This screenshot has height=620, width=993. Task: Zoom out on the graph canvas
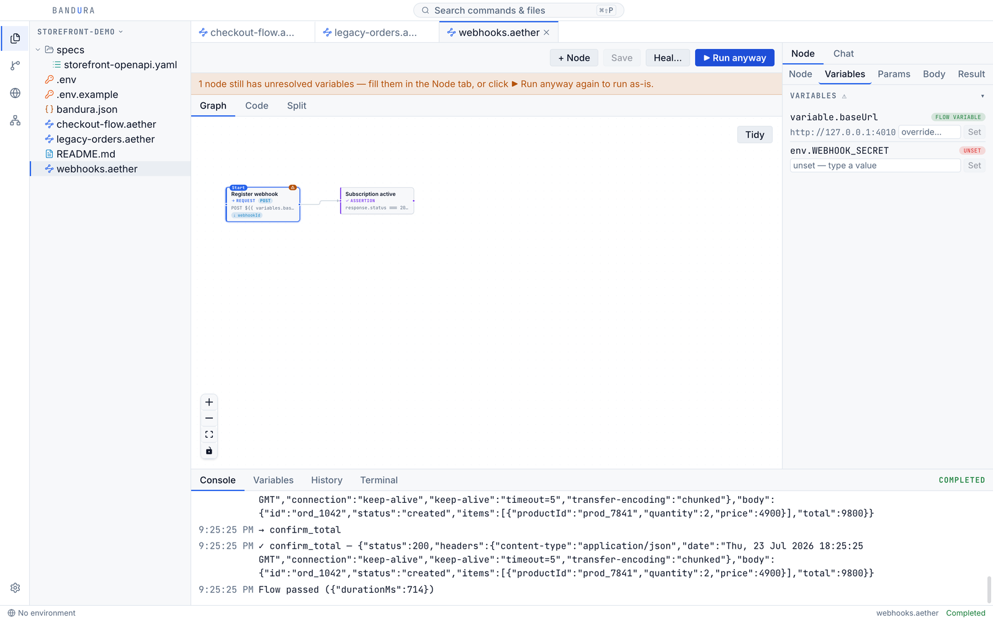point(209,418)
